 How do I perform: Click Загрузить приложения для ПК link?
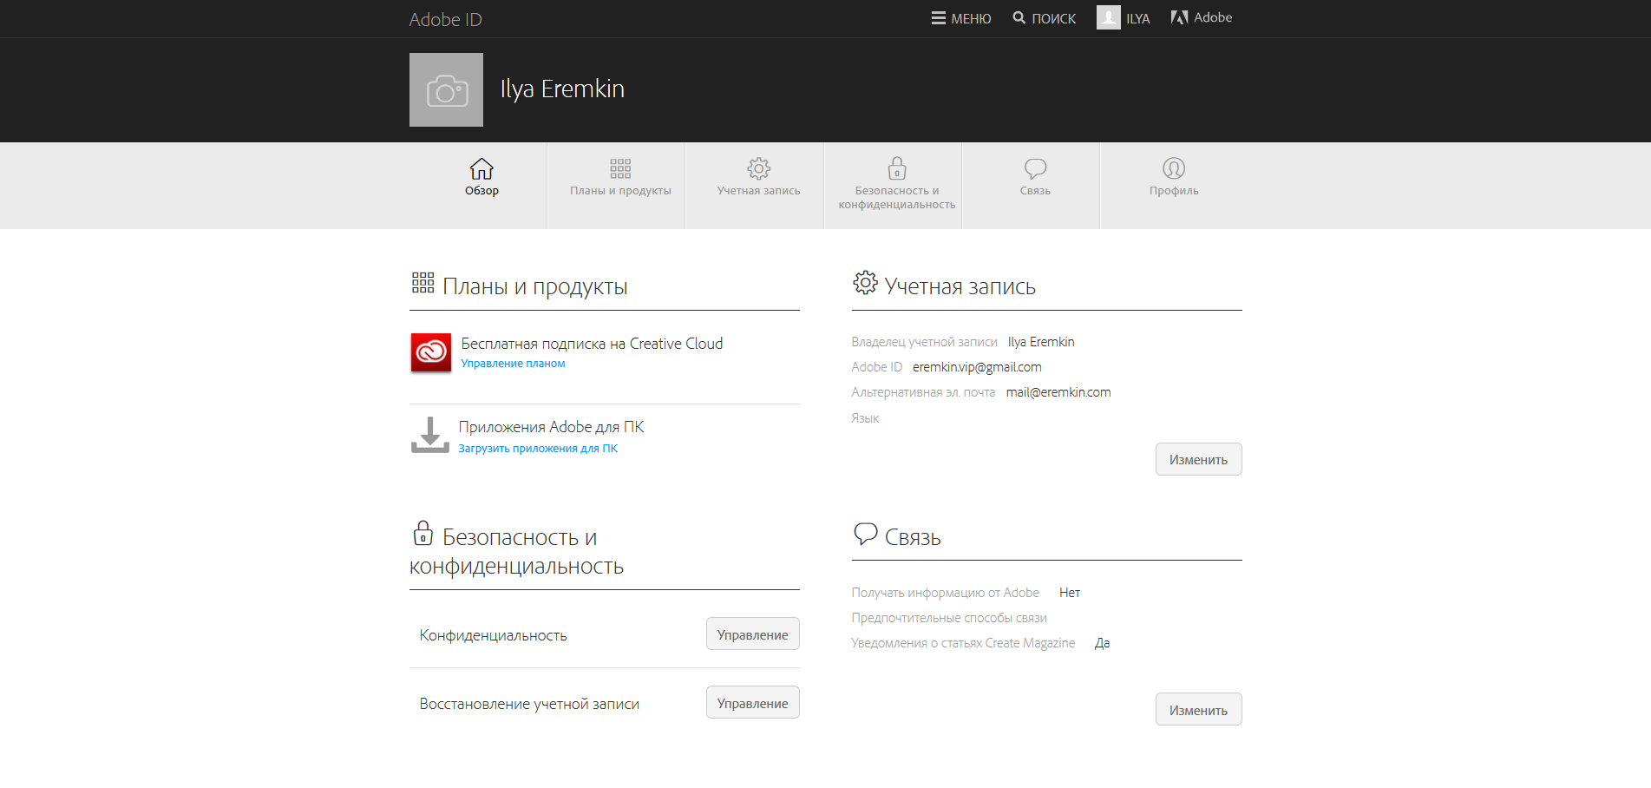[x=538, y=449]
